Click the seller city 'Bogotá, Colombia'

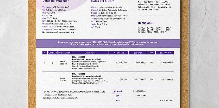[x=58, y=10]
